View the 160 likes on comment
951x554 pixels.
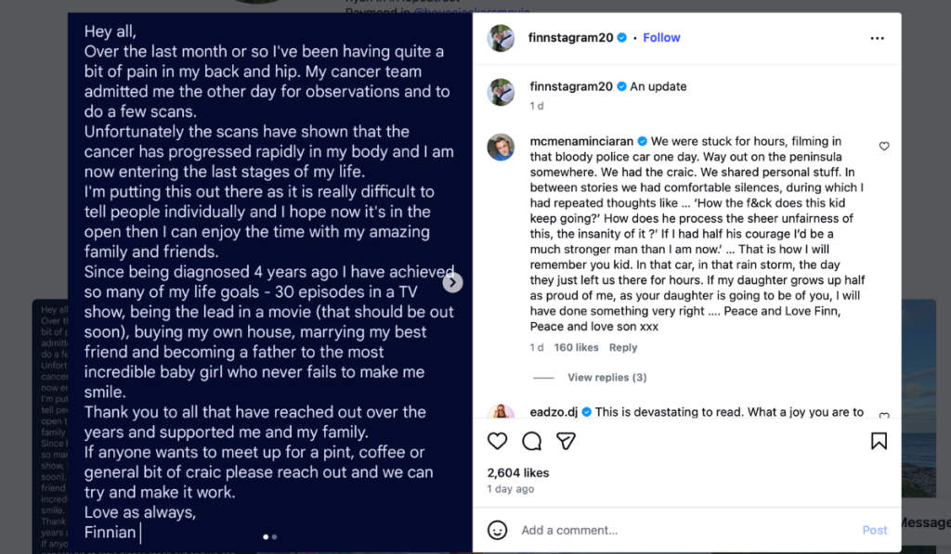point(576,348)
